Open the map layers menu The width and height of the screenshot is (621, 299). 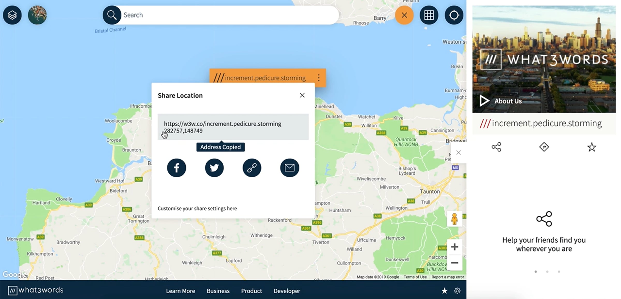[x=12, y=15]
